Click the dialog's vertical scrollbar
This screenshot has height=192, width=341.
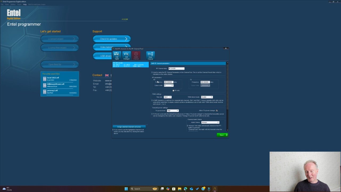(x=227, y=97)
